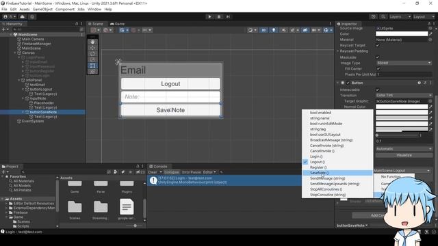This screenshot has width=438, height=246.
Task: Choose Login () in function list
Action: 337,156
